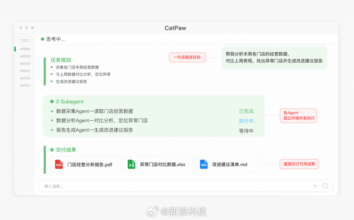Open the file card 改进建议清单.md
The width and height of the screenshot is (354, 220).
tap(230, 164)
